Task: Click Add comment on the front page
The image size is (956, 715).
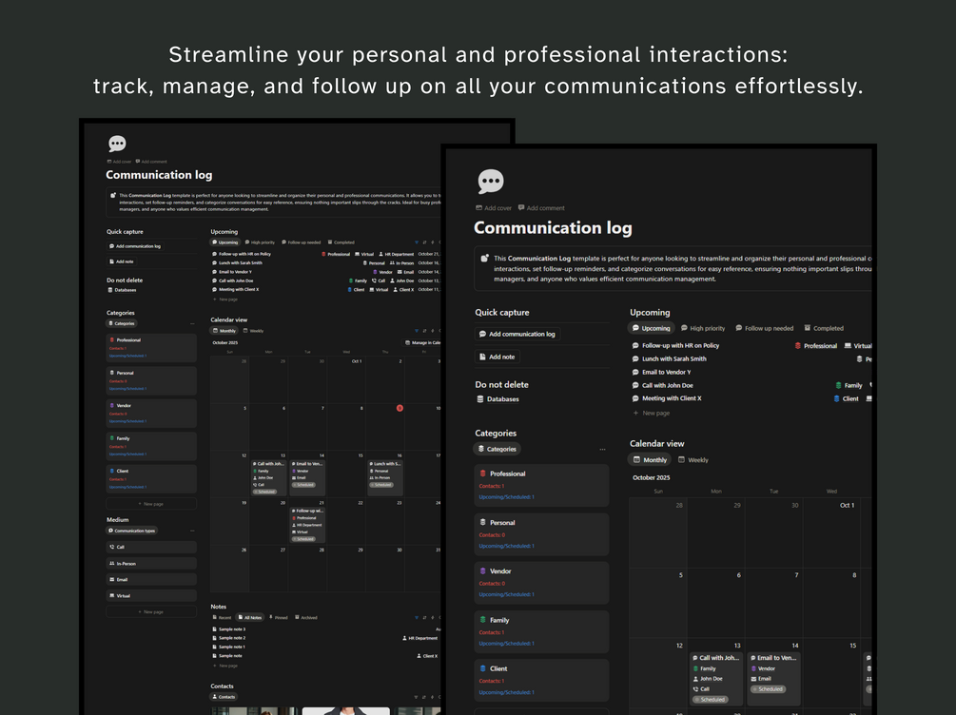Action: 541,208
